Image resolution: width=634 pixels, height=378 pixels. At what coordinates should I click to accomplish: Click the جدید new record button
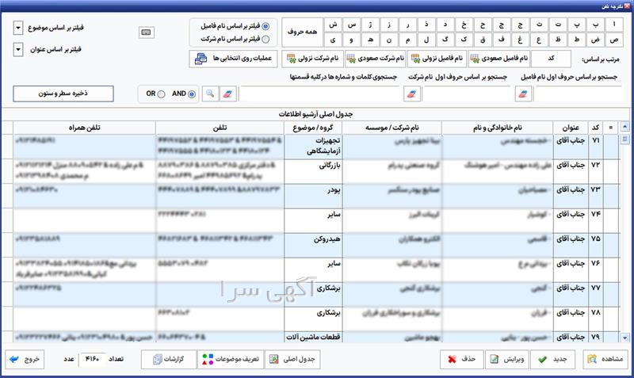[x=552, y=359]
